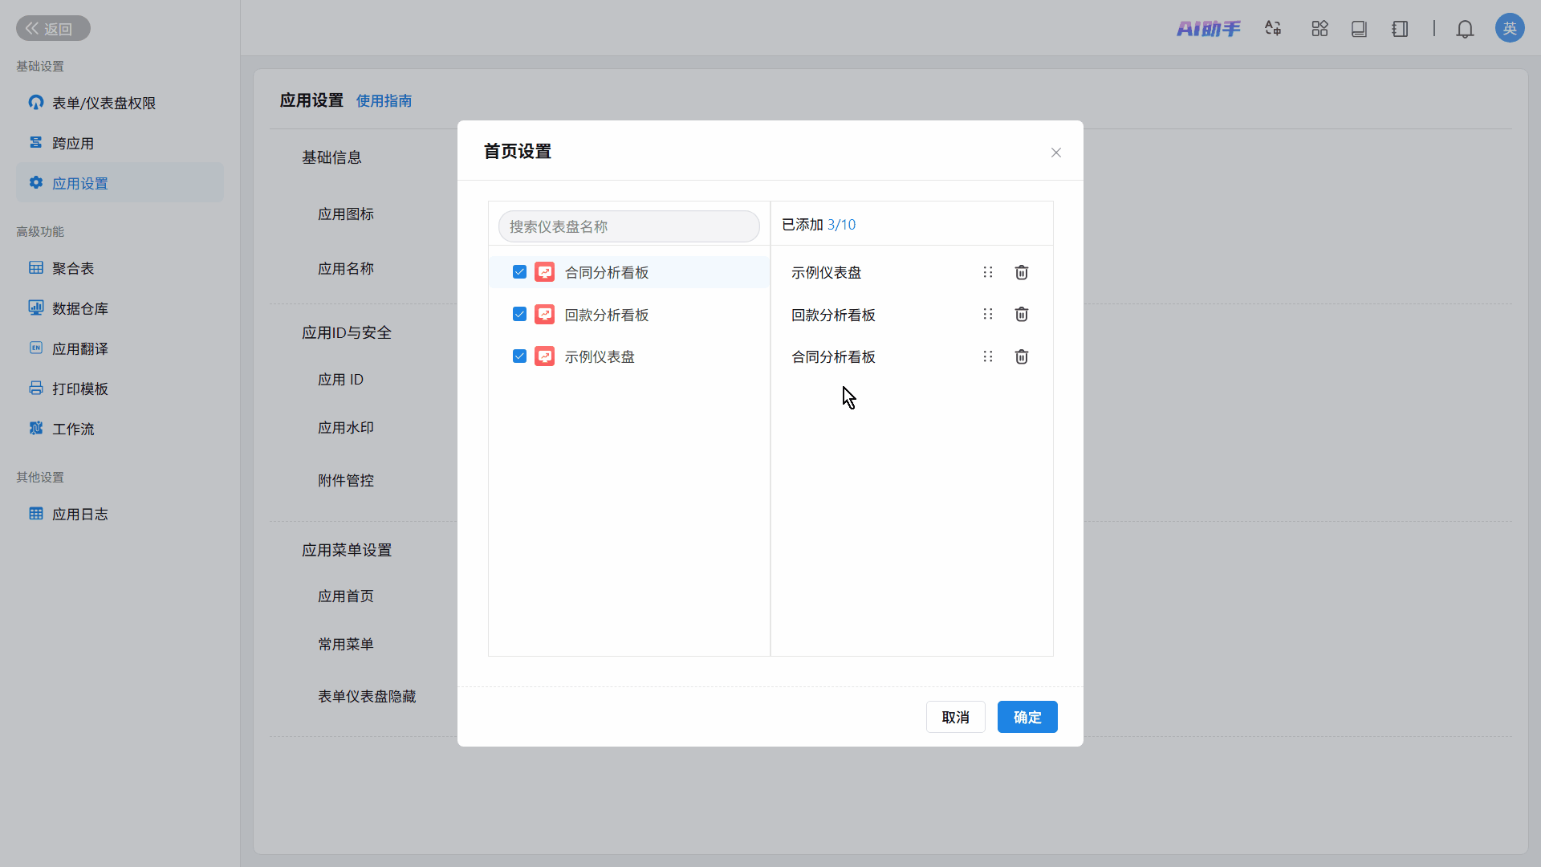Remove 合同分析看板 using trash icon

[x=1021, y=356]
